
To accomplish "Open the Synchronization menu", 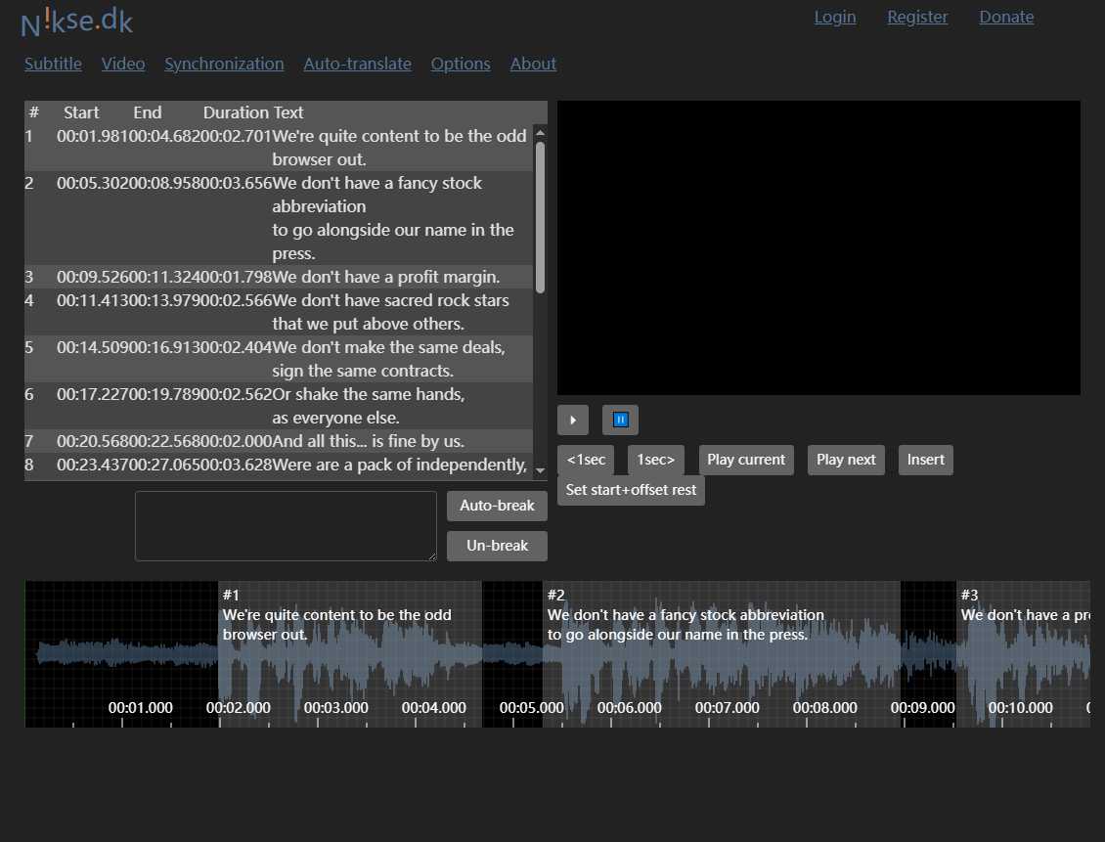I will (224, 64).
